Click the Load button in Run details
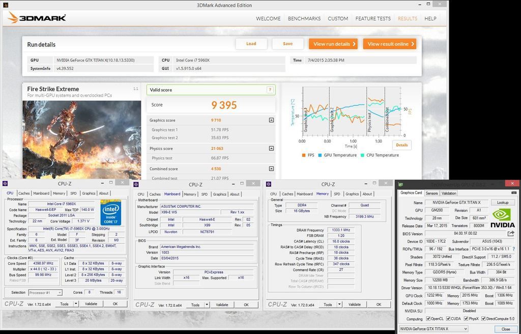The width and height of the screenshot is (521, 334). click(x=251, y=44)
